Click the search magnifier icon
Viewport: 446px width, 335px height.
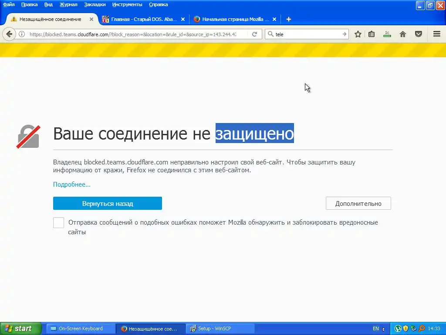[x=270, y=34]
